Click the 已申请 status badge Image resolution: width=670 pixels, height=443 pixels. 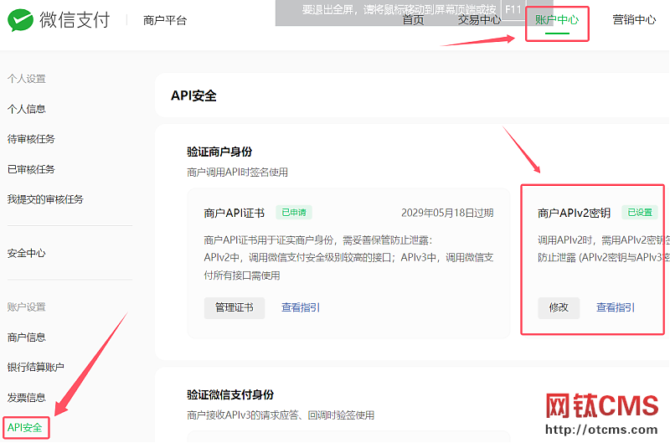coord(294,213)
